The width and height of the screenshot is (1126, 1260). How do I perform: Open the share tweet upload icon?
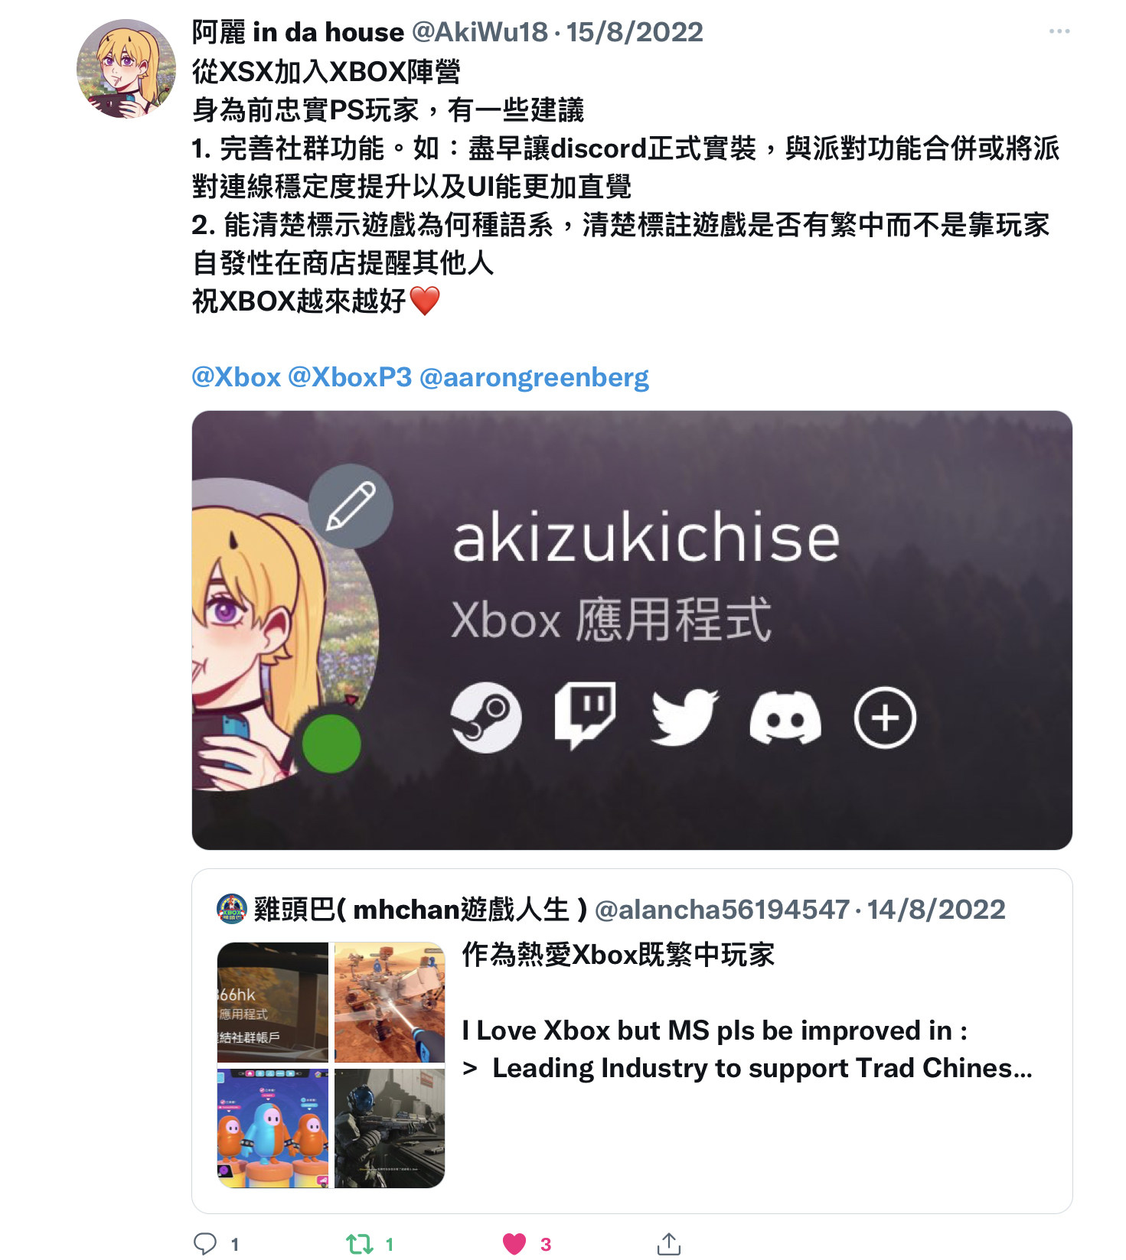coord(669,1244)
